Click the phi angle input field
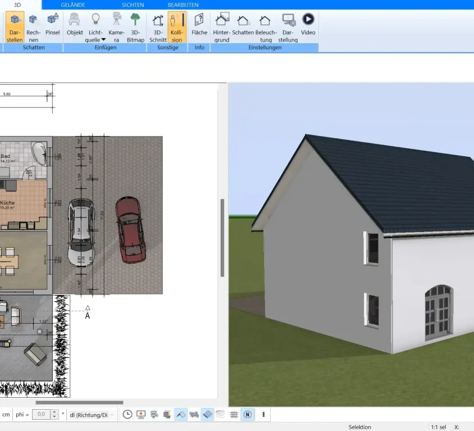This screenshot has height=431, width=474. point(41,414)
